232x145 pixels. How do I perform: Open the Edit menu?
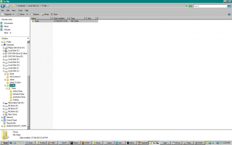coord(8,11)
